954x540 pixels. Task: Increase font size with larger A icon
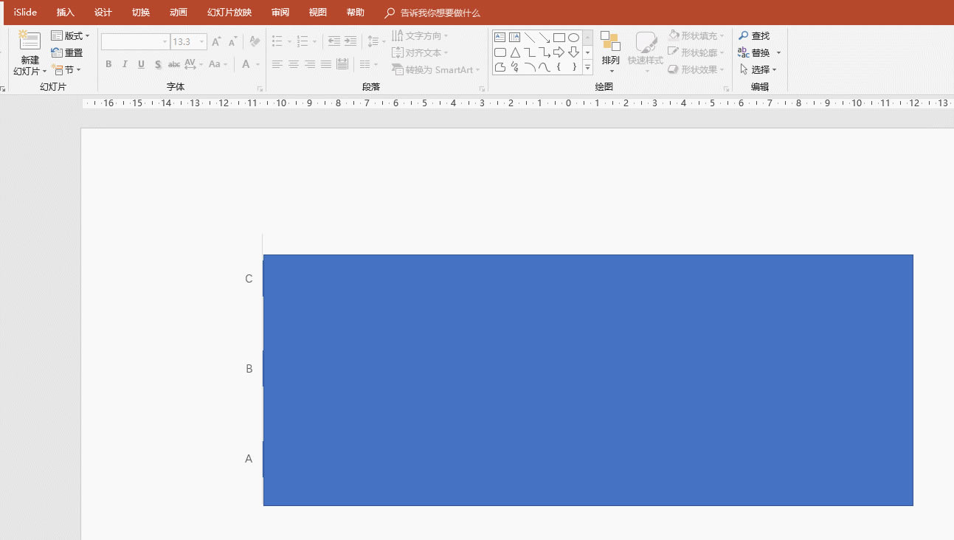click(216, 42)
